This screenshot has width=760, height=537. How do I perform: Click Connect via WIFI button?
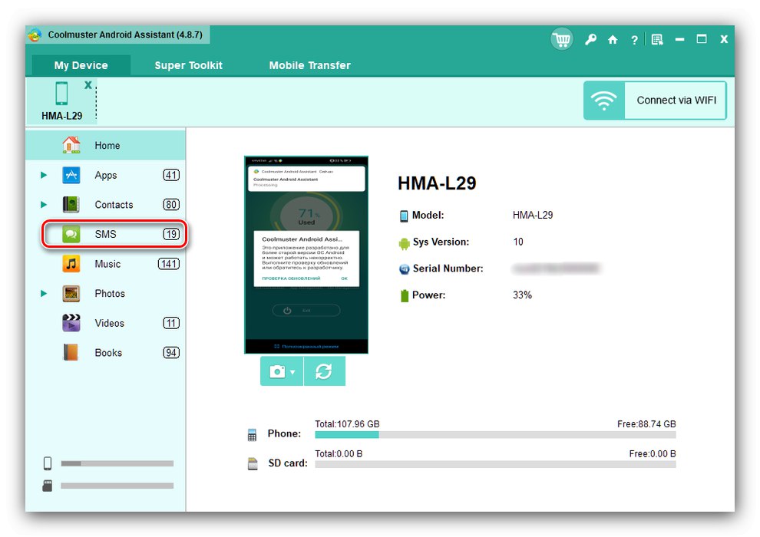point(655,100)
